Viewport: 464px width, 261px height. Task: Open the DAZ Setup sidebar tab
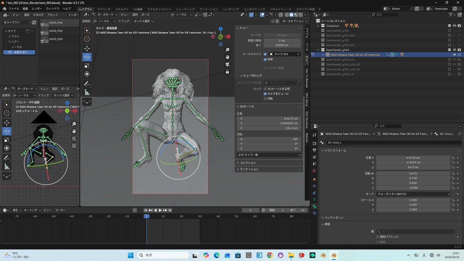coord(307,100)
